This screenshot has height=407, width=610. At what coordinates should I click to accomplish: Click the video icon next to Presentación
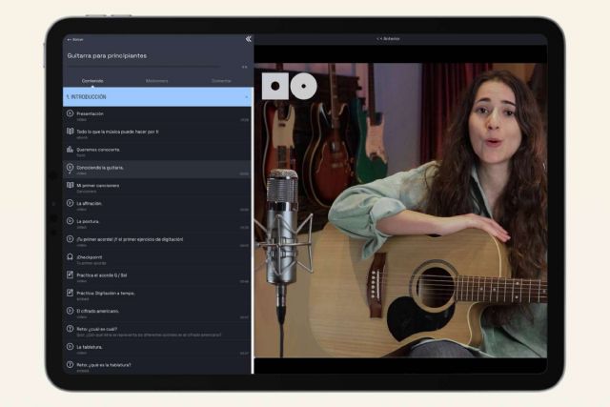(71, 114)
